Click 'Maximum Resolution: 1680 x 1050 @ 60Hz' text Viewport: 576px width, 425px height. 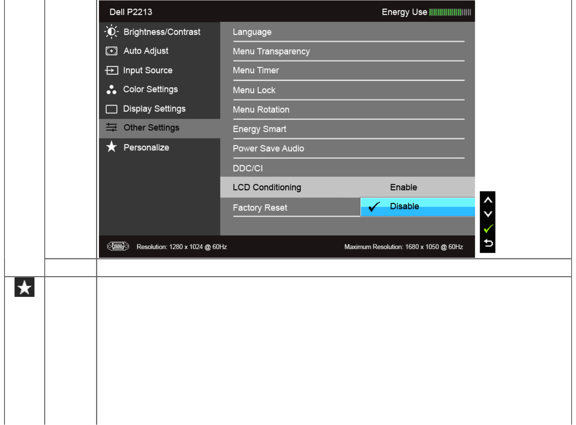[404, 247]
